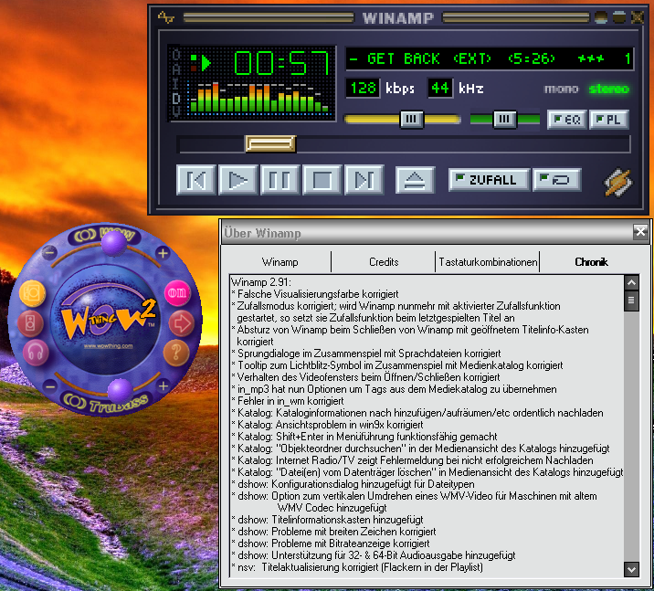Click the red arrow button on WOW Thing
654x591 pixels.
pyautogui.click(x=182, y=323)
